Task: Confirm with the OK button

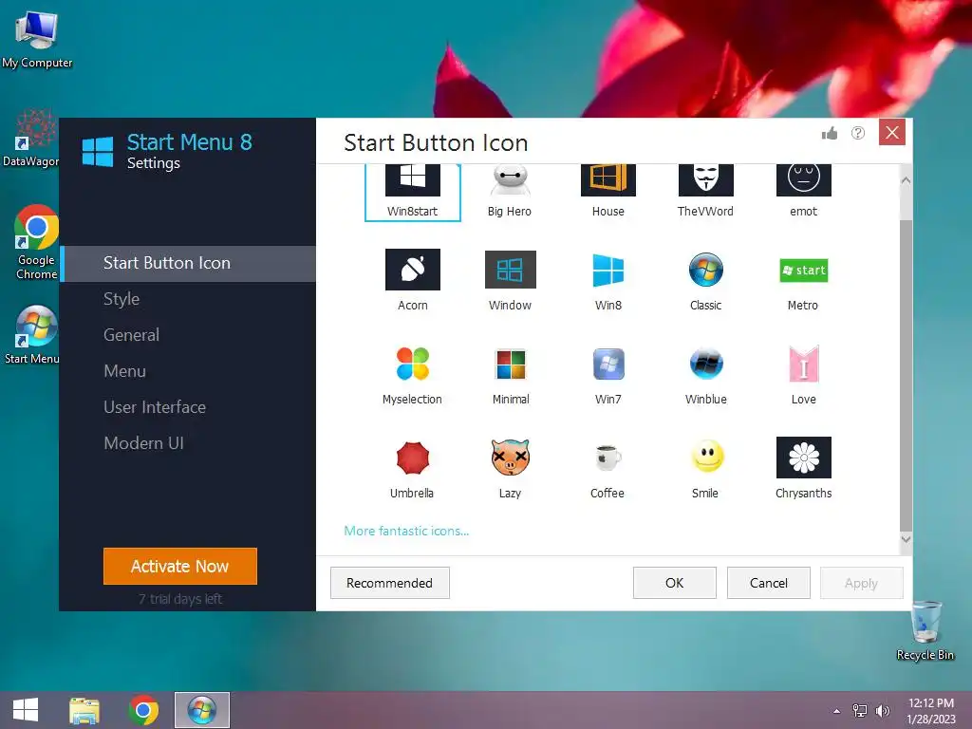Action: tap(675, 583)
